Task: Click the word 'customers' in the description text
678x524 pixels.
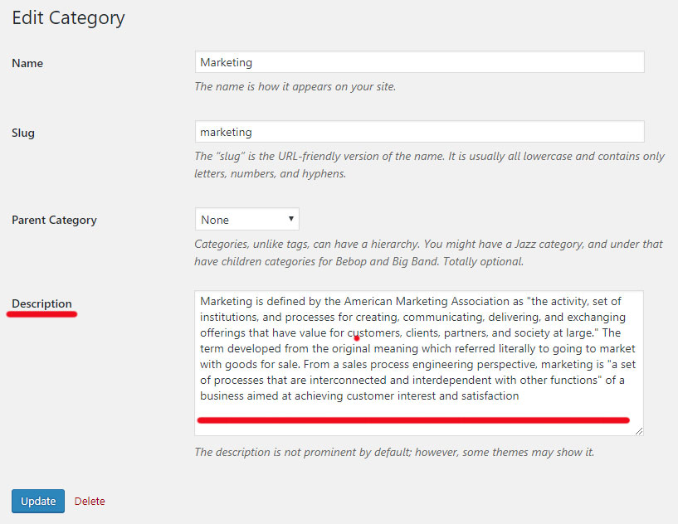Action: [373, 332]
